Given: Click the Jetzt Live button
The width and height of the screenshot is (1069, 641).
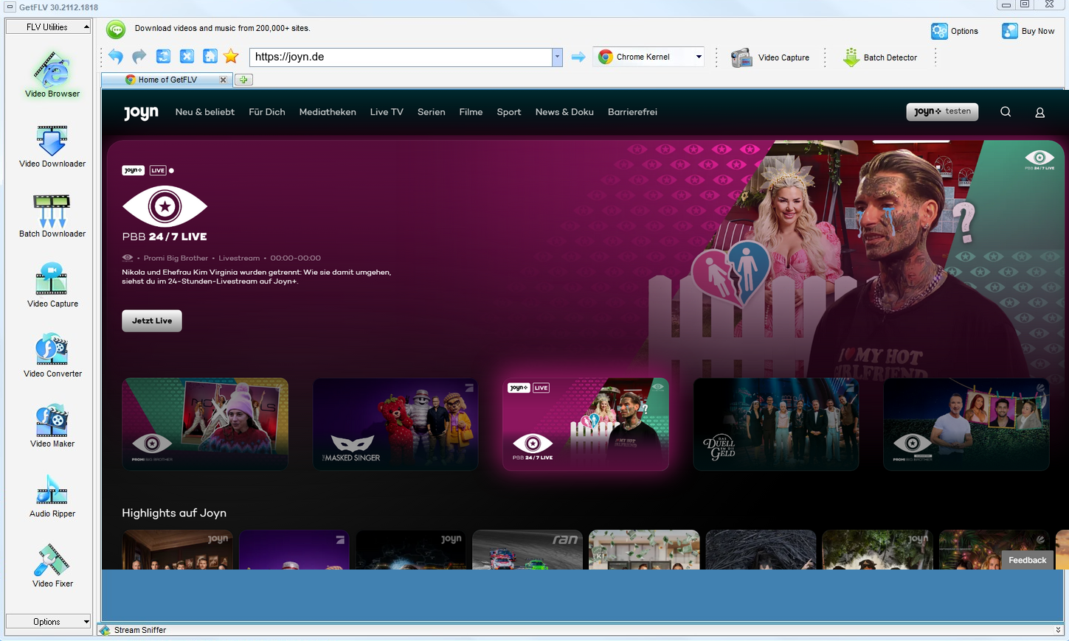Looking at the screenshot, I should [x=152, y=320].
